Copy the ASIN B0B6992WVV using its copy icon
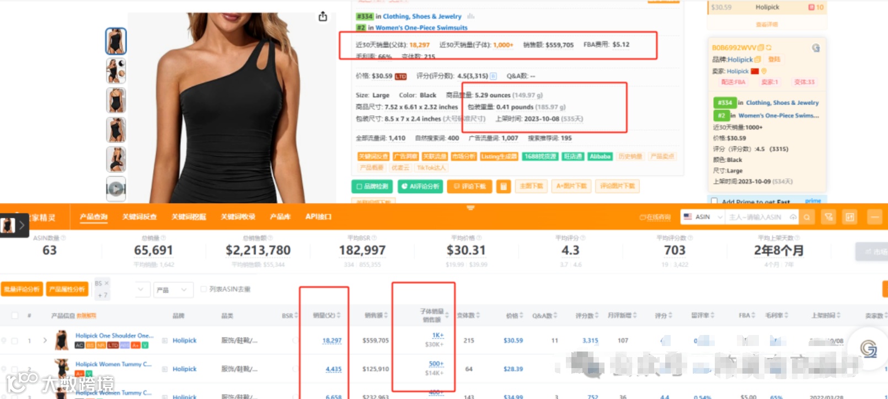Viewport: 888px width, 399px height. (x=761, y=47)
